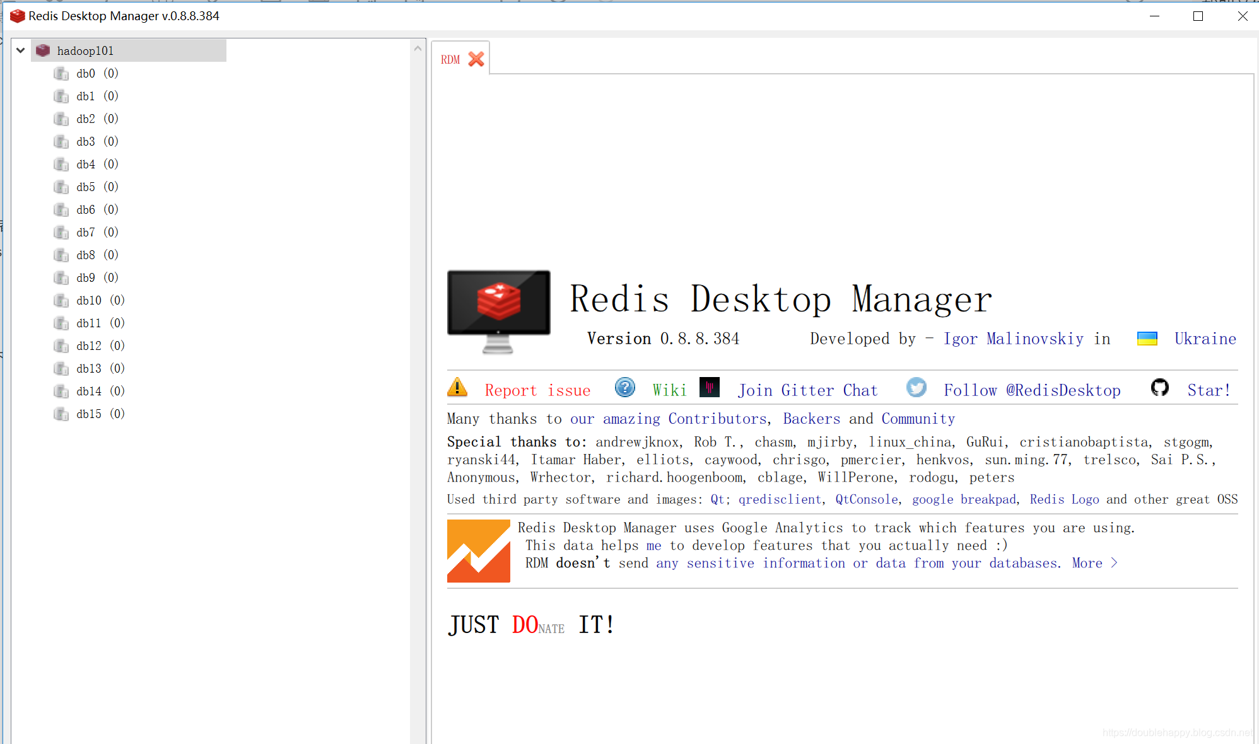Click the Google Analytics orange logo
1259x744 pixels.
pyautogui.click(x=478, y=550)
